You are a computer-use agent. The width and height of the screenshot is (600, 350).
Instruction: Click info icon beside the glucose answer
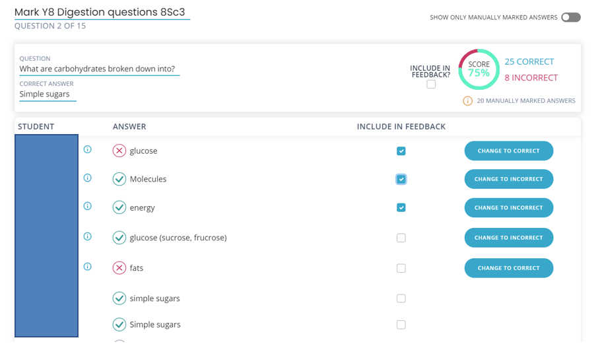tap(88, 150)
